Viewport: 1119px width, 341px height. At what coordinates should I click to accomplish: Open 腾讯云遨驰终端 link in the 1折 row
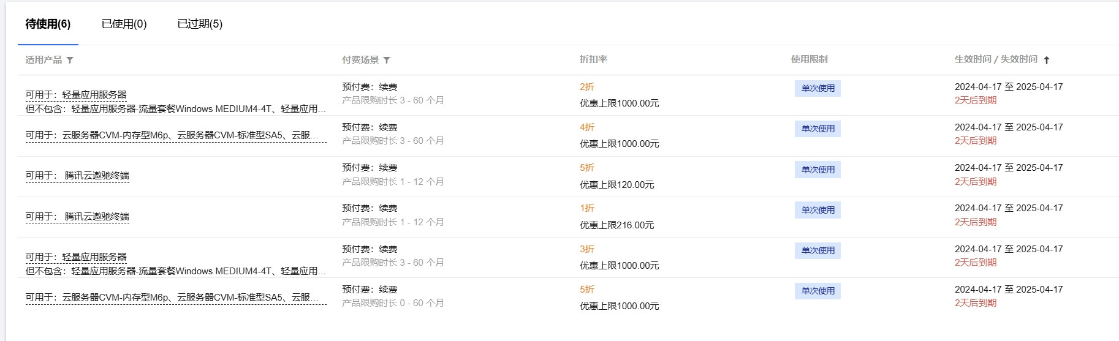(x=97, y=217)
